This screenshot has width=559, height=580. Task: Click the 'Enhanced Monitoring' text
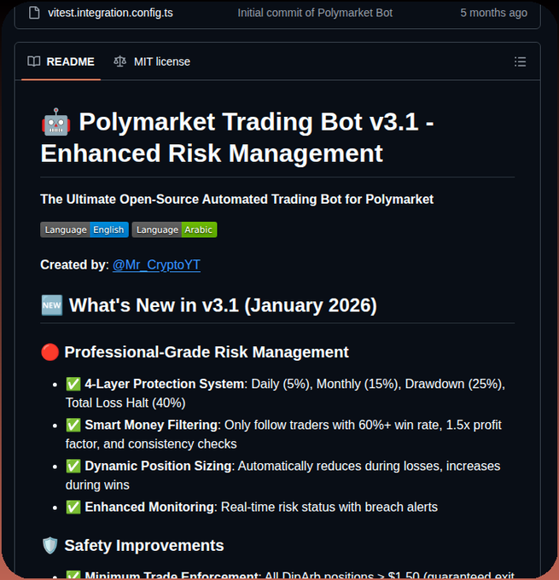pos(149,507)
